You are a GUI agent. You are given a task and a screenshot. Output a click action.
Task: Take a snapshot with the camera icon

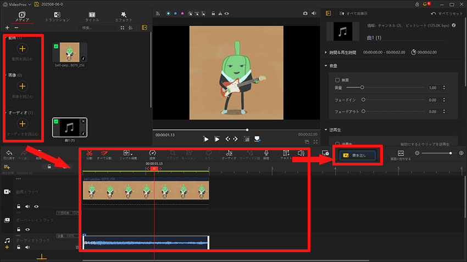pos(305,13)
